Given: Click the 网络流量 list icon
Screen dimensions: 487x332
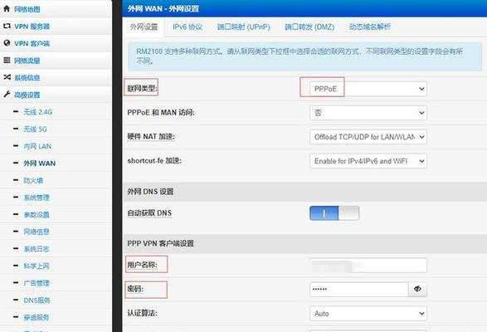Looking at the screenshot, I should 7,60.
